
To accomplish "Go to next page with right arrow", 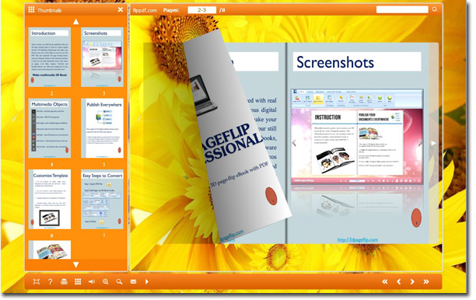I will (x=412, y=282).
